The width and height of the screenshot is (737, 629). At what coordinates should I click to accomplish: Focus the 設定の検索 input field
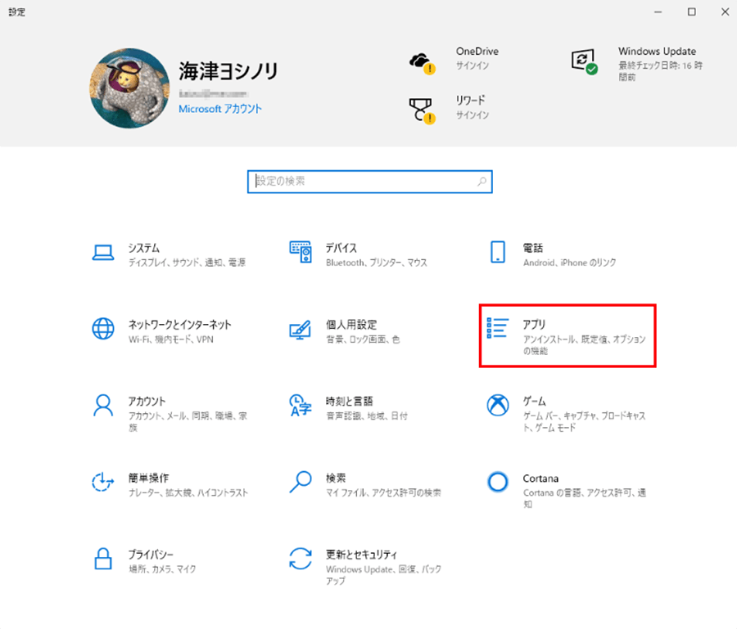370,182
